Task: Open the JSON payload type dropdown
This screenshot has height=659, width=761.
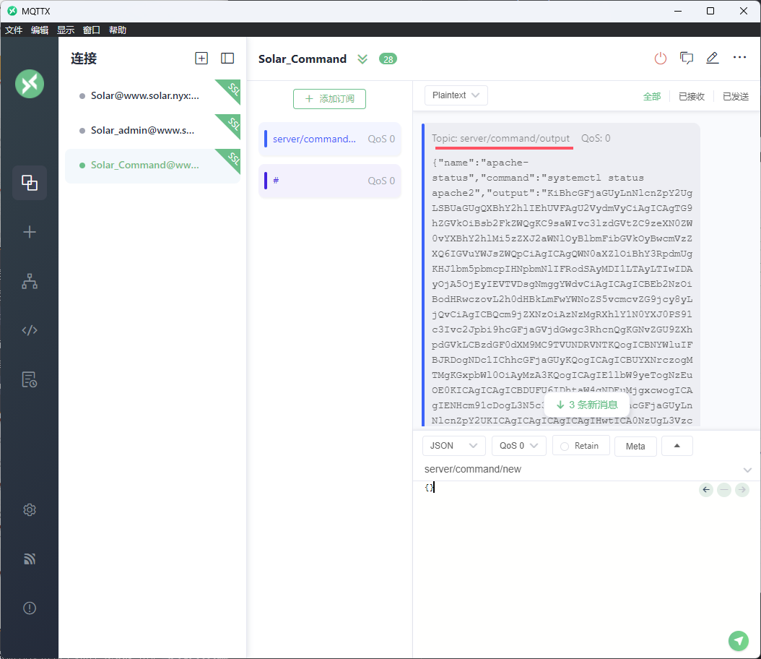Action: pyautogui.click(x=453, y=446)
